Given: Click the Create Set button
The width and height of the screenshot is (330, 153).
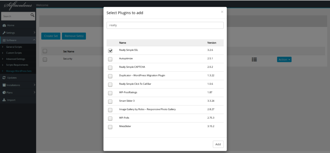Looking at the screenshot, I should point(51,36).
